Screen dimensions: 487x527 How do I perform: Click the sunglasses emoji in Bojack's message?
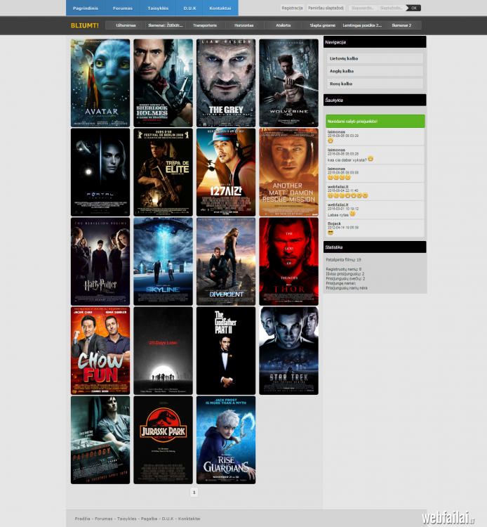(x=331, y=233)
